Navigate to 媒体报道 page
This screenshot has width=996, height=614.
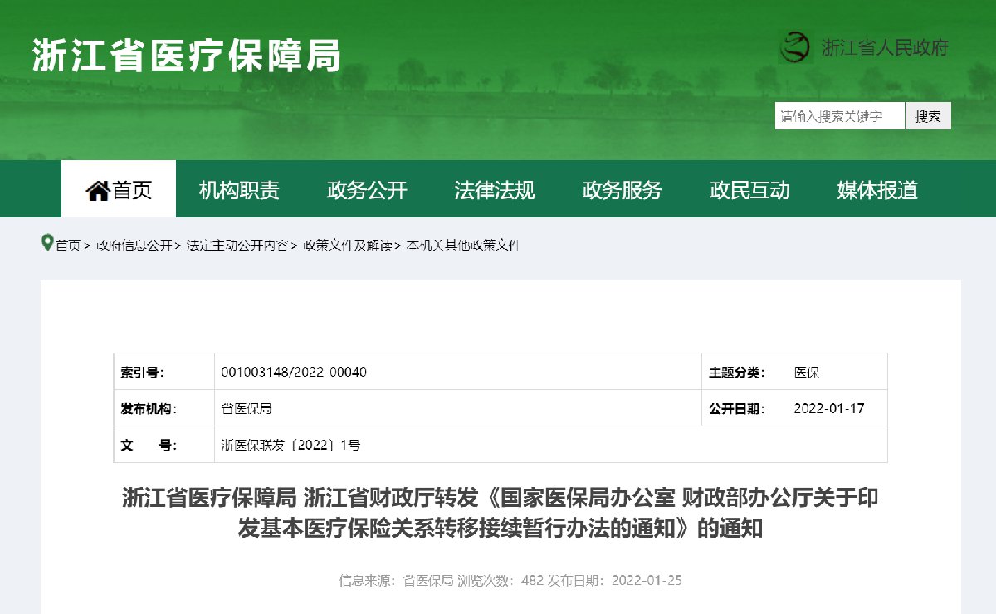pyautogui.click(x=877, y=190)
